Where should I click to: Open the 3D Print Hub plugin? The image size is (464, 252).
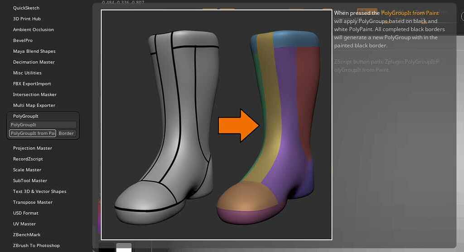27,19
